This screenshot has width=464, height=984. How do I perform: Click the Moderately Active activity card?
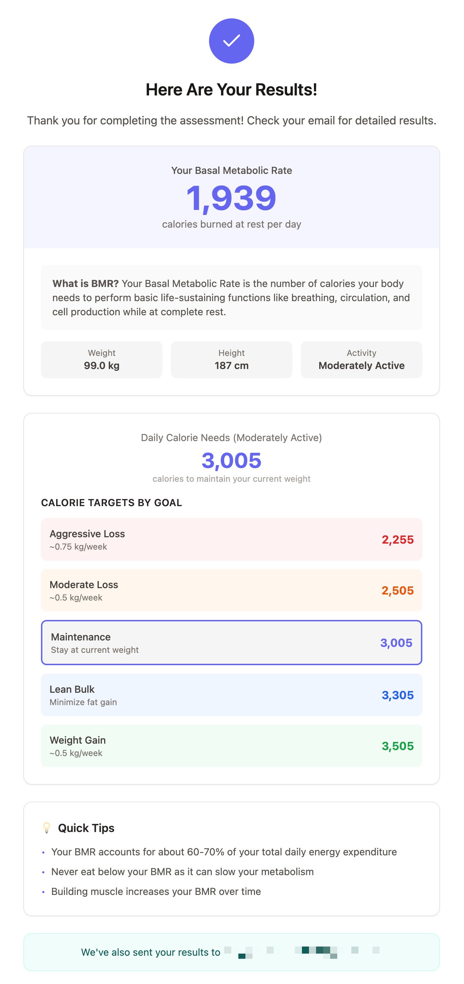pyautogui.click(x=361, y=359)
